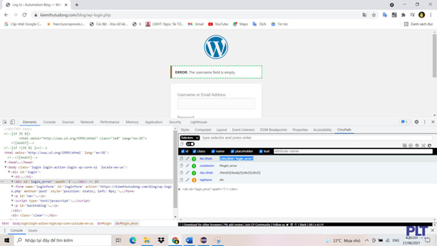The image size is (437, 246).
Task: Click the DevTools inspect element picker icon
Action: click(5, 122)
